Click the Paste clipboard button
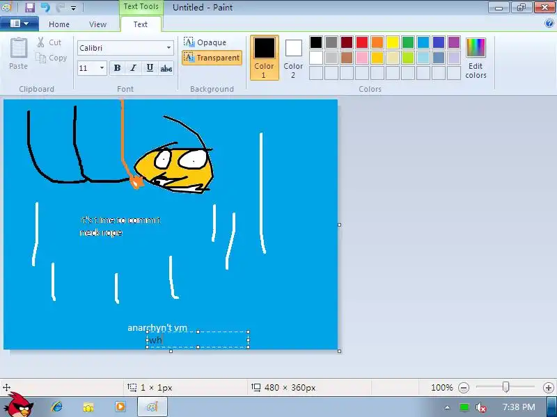This screenshot has height=417, width=557. [x=19, y=54]
